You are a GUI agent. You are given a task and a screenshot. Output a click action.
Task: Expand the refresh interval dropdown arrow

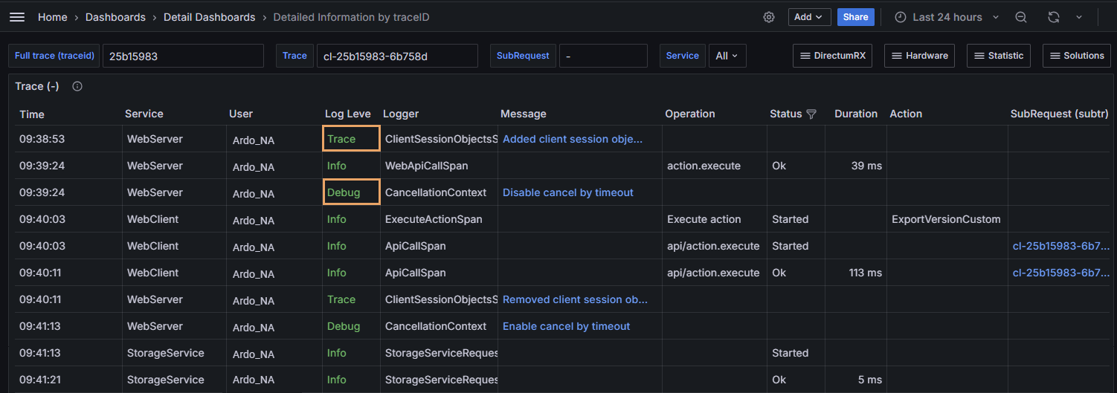point(1079,17)
